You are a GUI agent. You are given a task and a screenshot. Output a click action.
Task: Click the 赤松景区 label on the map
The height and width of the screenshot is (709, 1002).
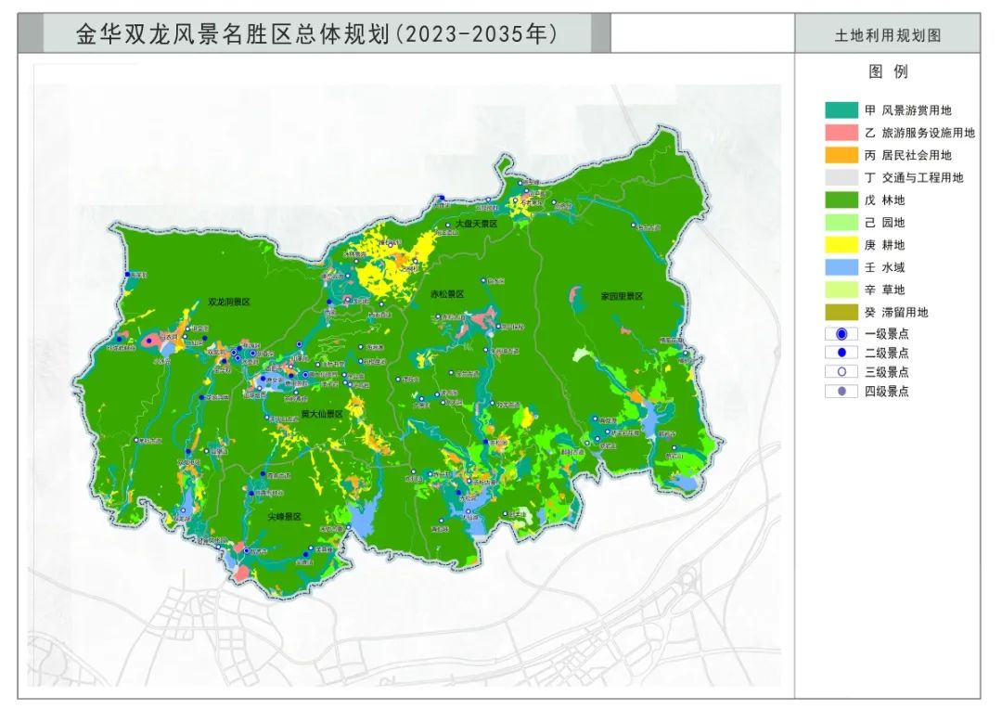(446, 294)
